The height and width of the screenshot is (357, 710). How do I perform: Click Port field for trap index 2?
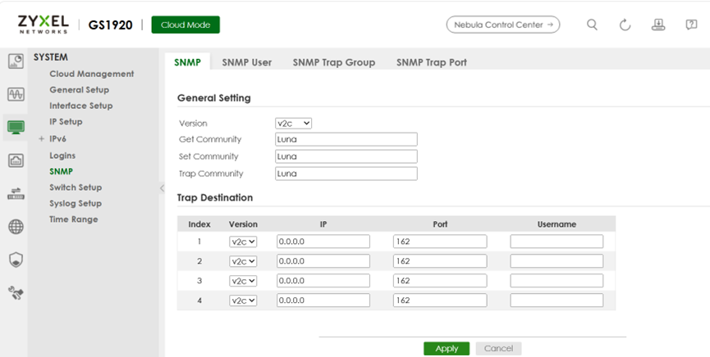[440, 260]
